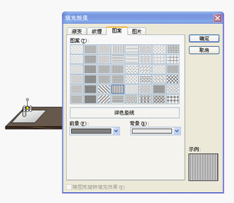Choose the solid diamond pattern swatch
The height and width of the screenshot is (203, 234).
pyautogui.click(x=173, y=99)
